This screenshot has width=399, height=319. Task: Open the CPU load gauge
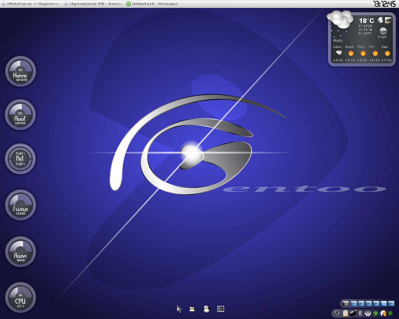click(21, 298)
